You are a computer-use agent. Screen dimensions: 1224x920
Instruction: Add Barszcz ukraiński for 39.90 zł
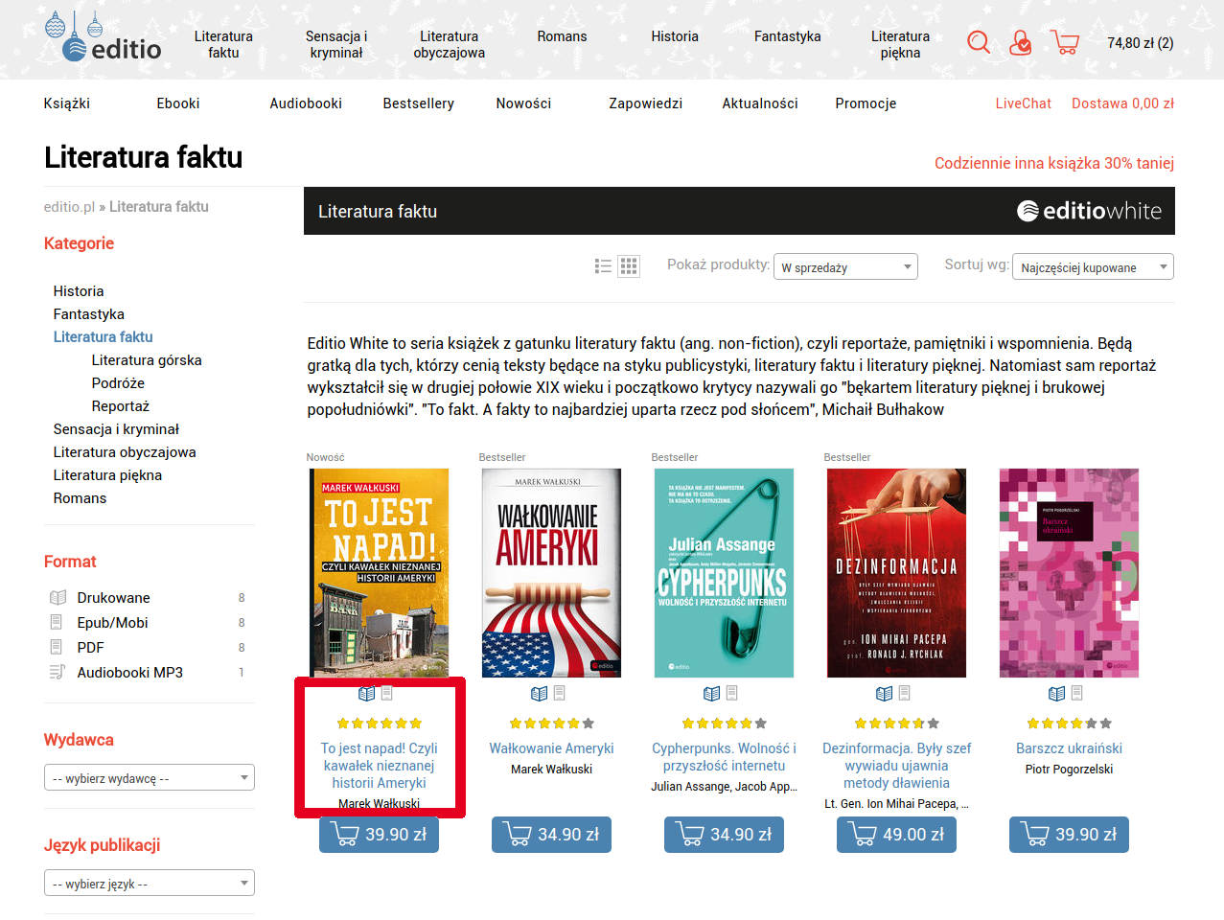point(1069,834)
